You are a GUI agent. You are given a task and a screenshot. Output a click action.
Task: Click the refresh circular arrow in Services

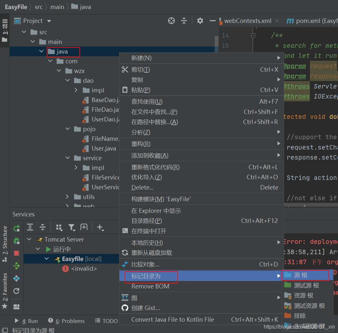(x=16, y=291)
